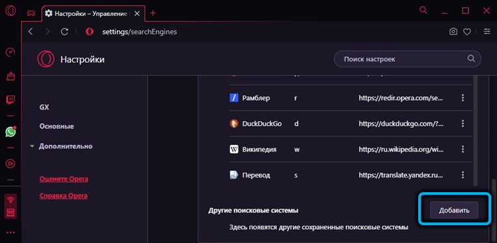Click 'Другие поисковые системы' heading
The height and width of the screenshot is (243, 497).
click(253, 211)
